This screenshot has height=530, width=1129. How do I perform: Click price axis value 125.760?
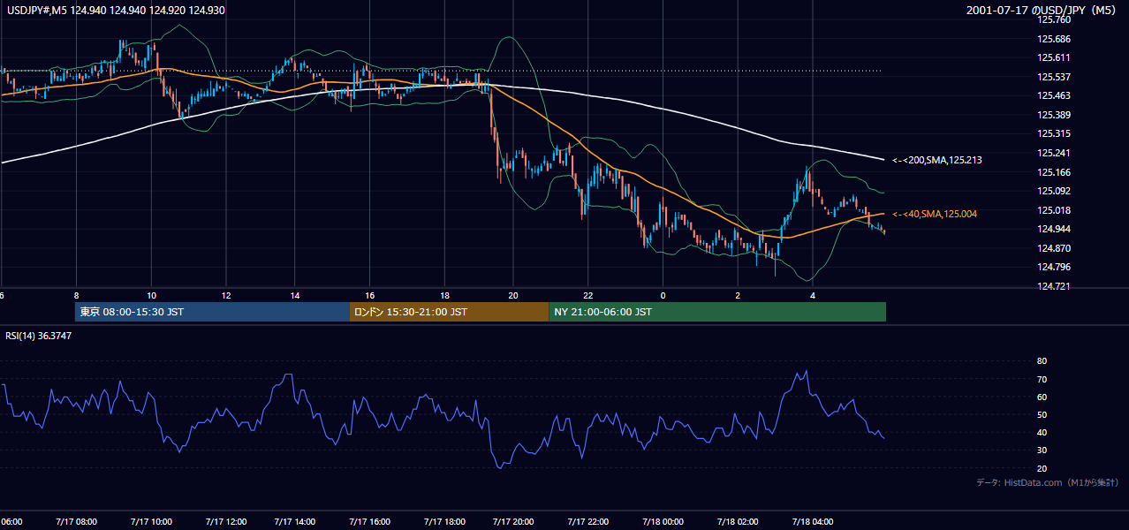pos(1054,19)
